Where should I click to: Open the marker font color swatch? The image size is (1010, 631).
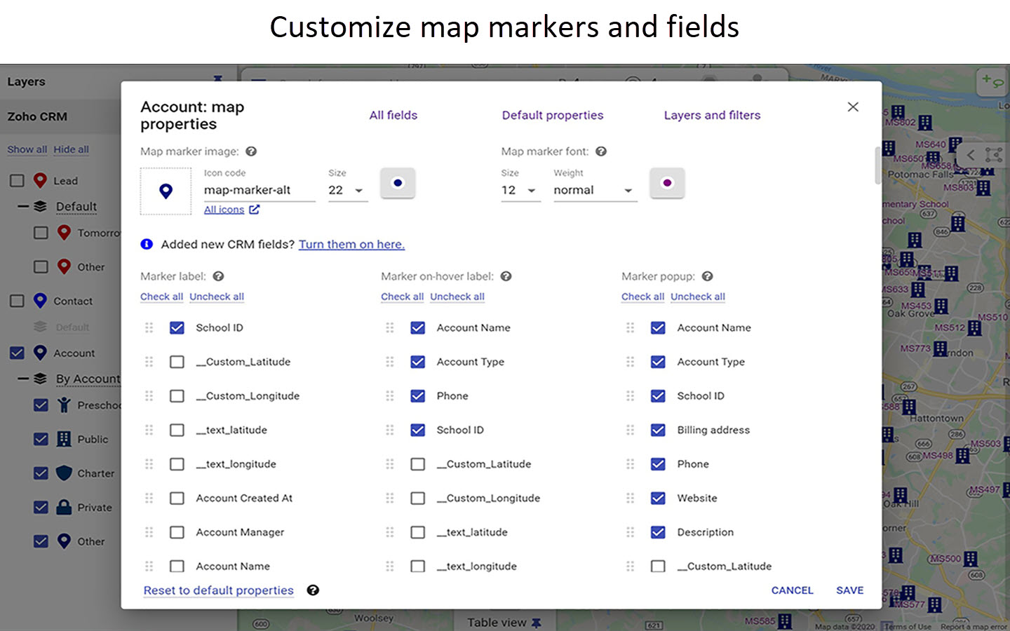667,183
